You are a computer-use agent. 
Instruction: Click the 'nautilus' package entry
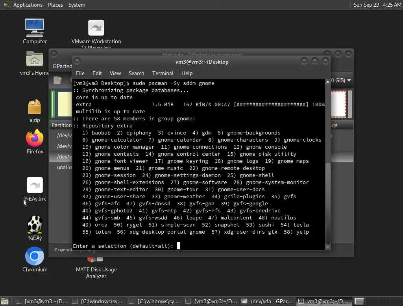coord(283,218)
